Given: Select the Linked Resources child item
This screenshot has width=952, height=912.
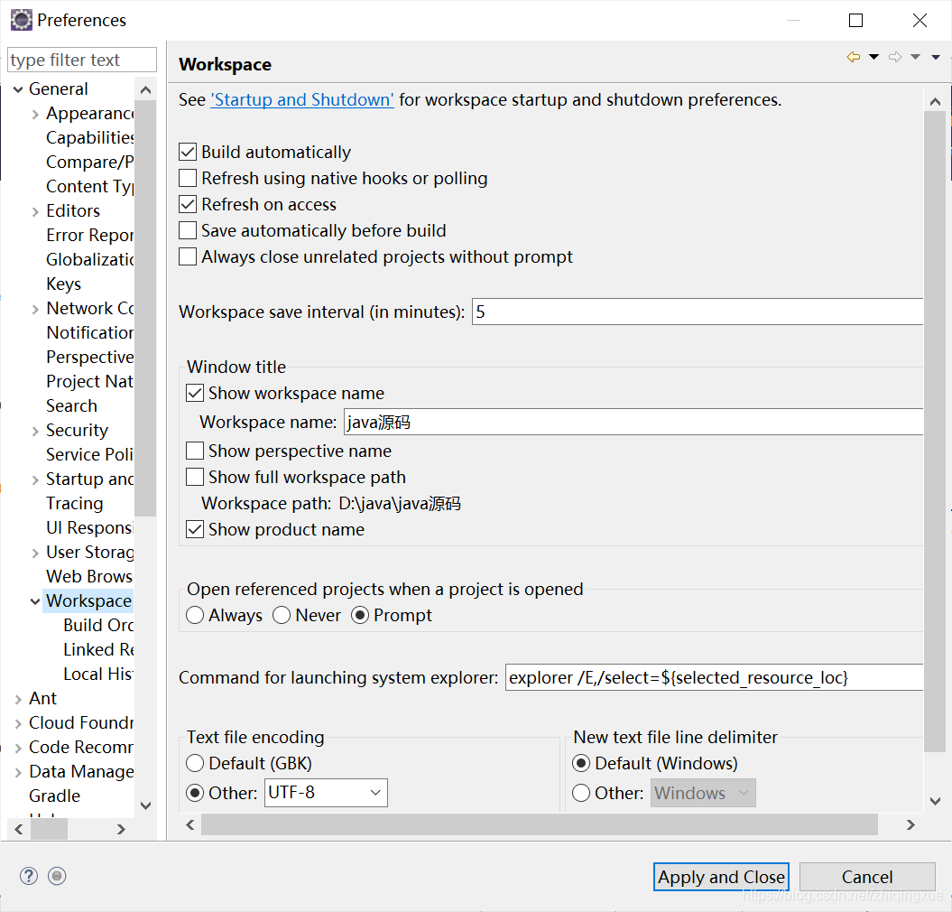Looking at the screenshot, I should (98, 649).
